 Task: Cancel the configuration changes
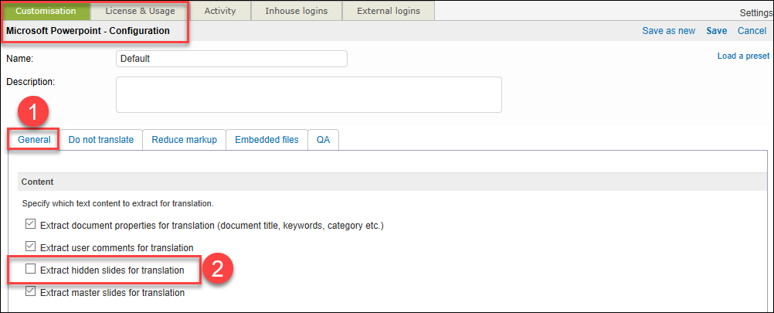click(x=752, y=31)
